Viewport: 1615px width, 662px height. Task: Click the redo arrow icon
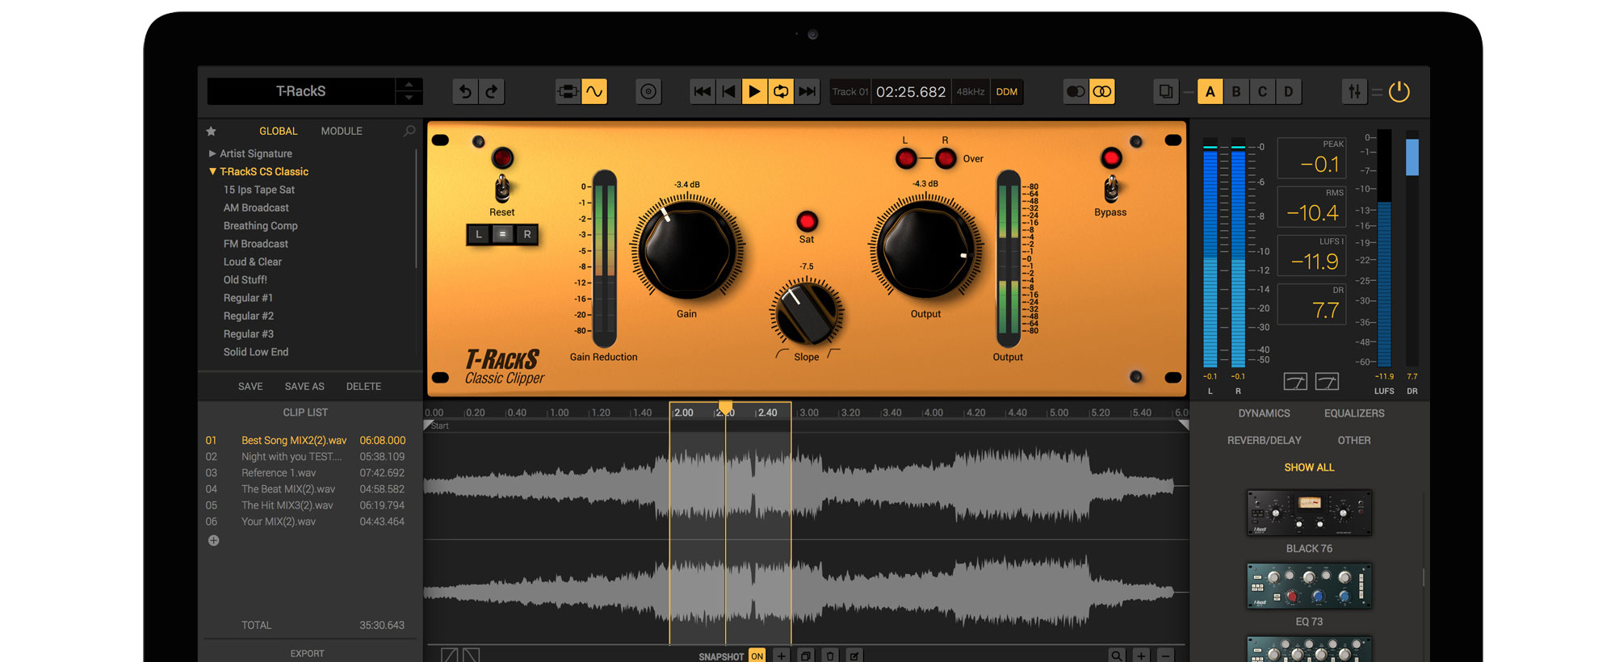492,92
